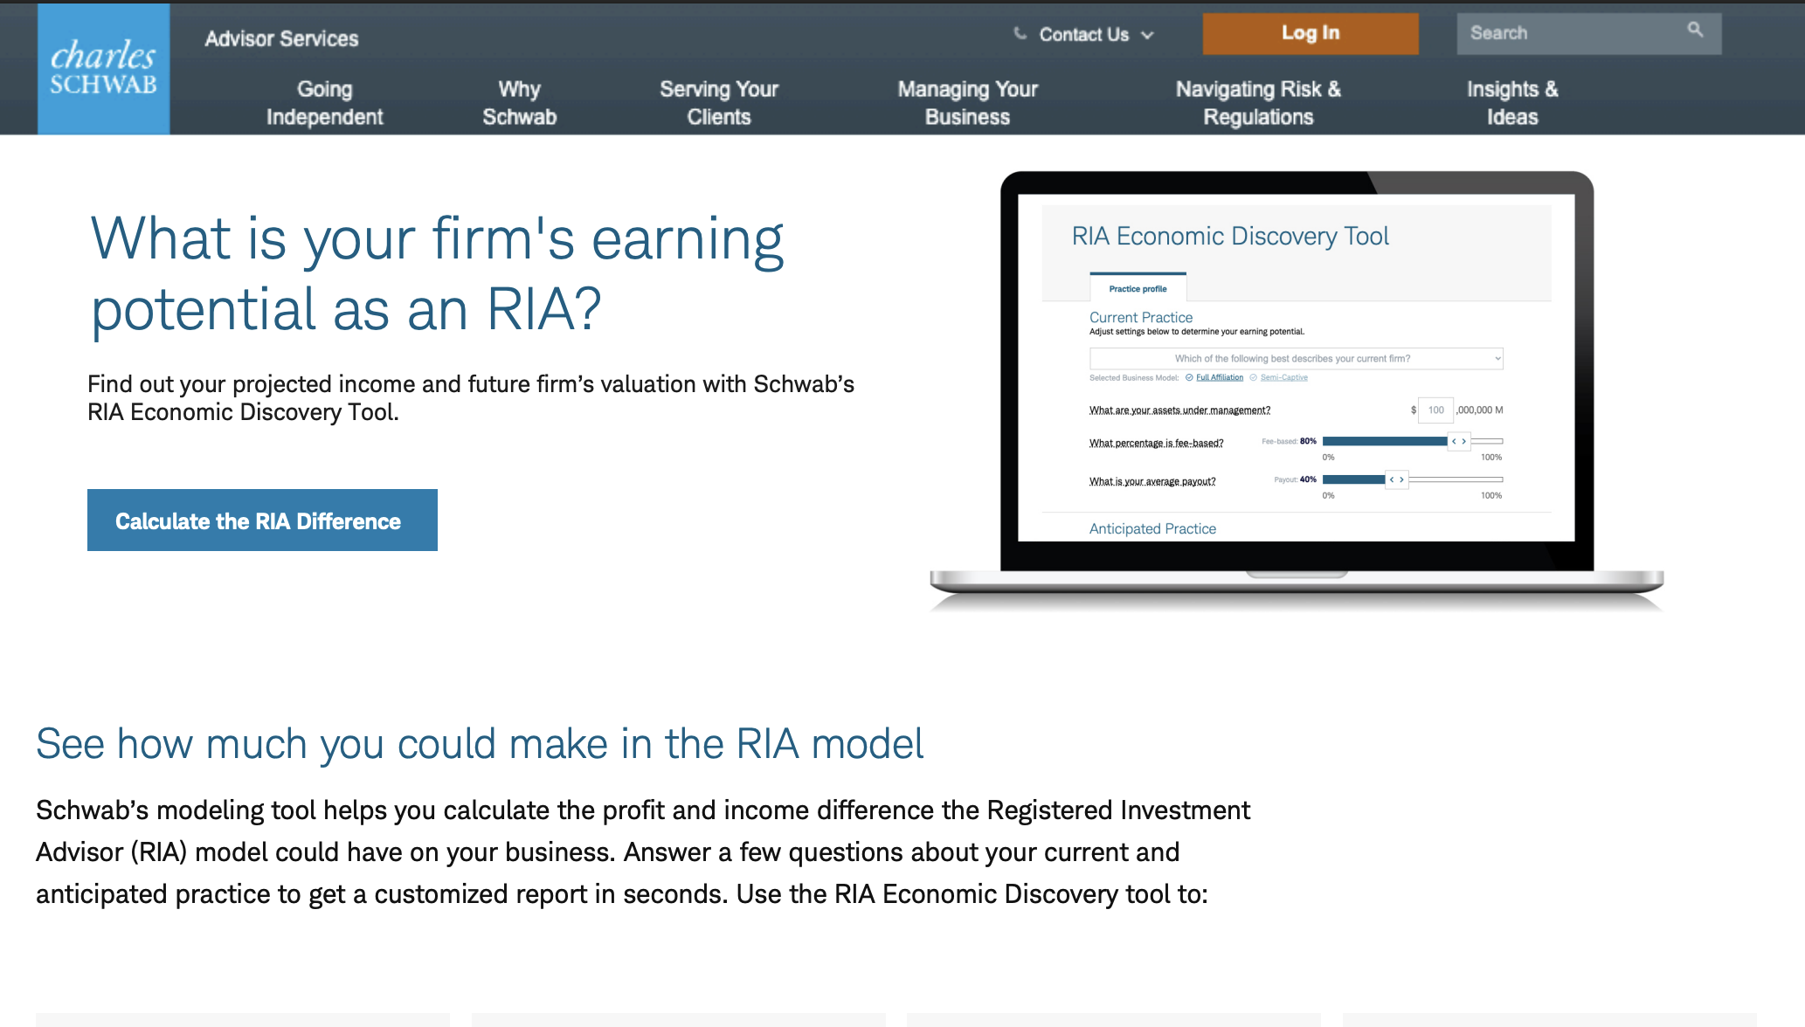Viewport: 1805px width, 1027px height.
Task: Focus the Search input field
Action: 1588,33
